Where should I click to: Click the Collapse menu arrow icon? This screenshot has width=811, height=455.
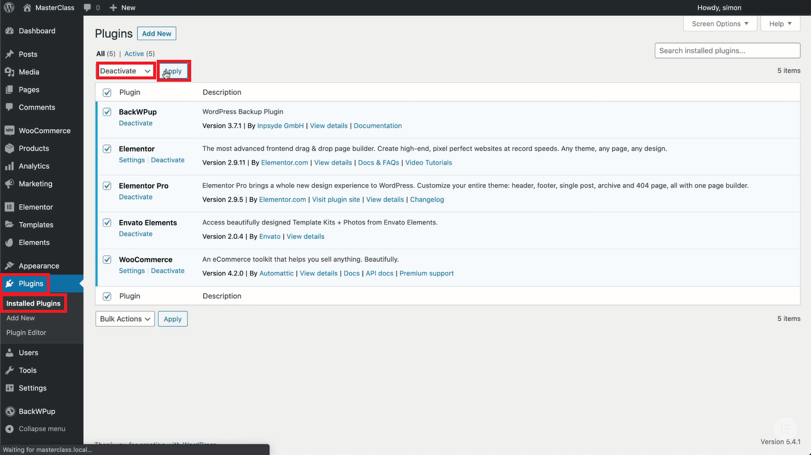[9, 429]
